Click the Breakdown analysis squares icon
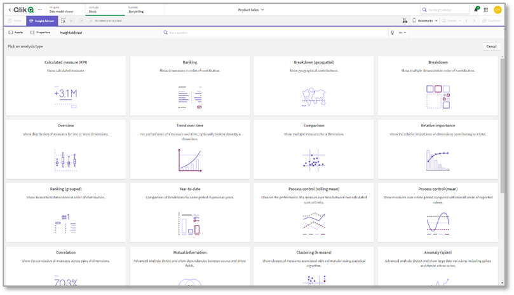Image resolution: width=514 pixels, height=295 pixels. tap(438, 97)
